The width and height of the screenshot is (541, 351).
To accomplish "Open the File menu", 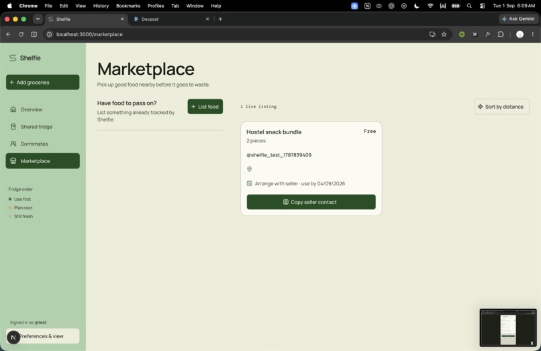I will click(48, 5).
